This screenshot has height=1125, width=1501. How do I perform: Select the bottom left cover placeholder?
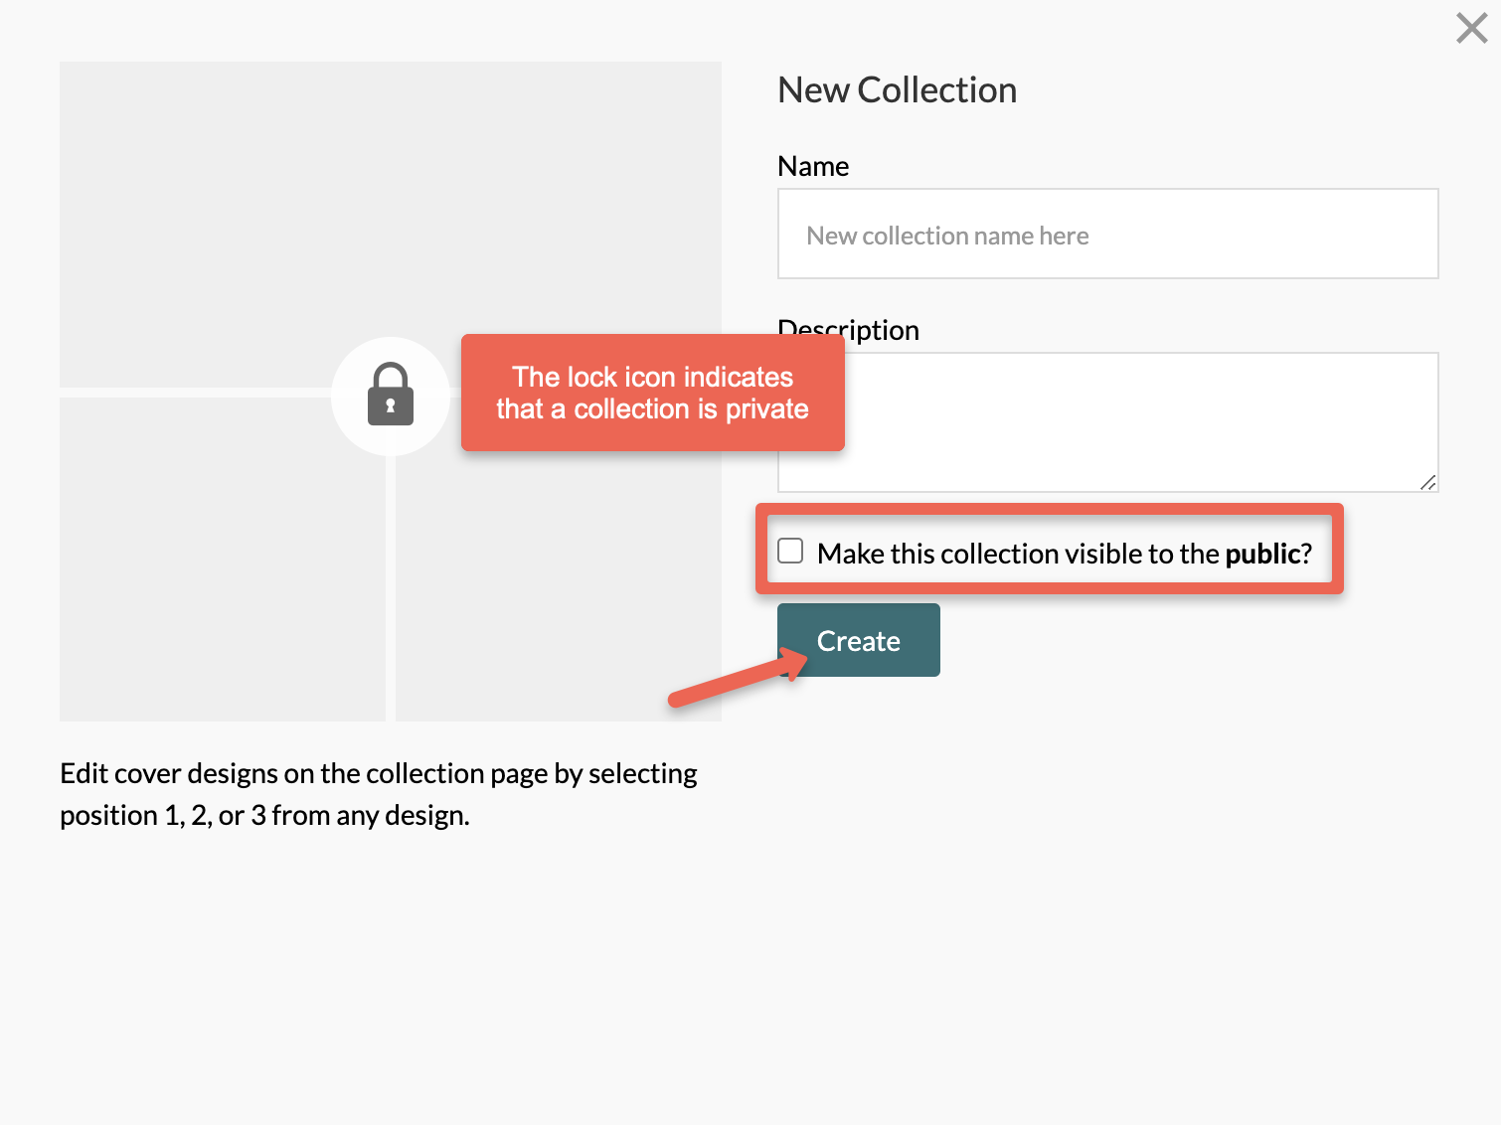pos(222,557)
